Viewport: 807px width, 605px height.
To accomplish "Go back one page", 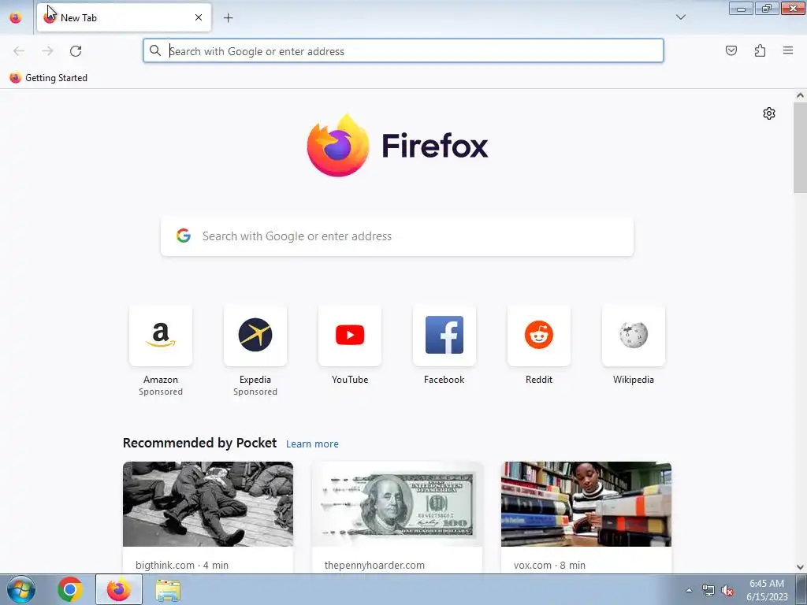I will point(19,51).
